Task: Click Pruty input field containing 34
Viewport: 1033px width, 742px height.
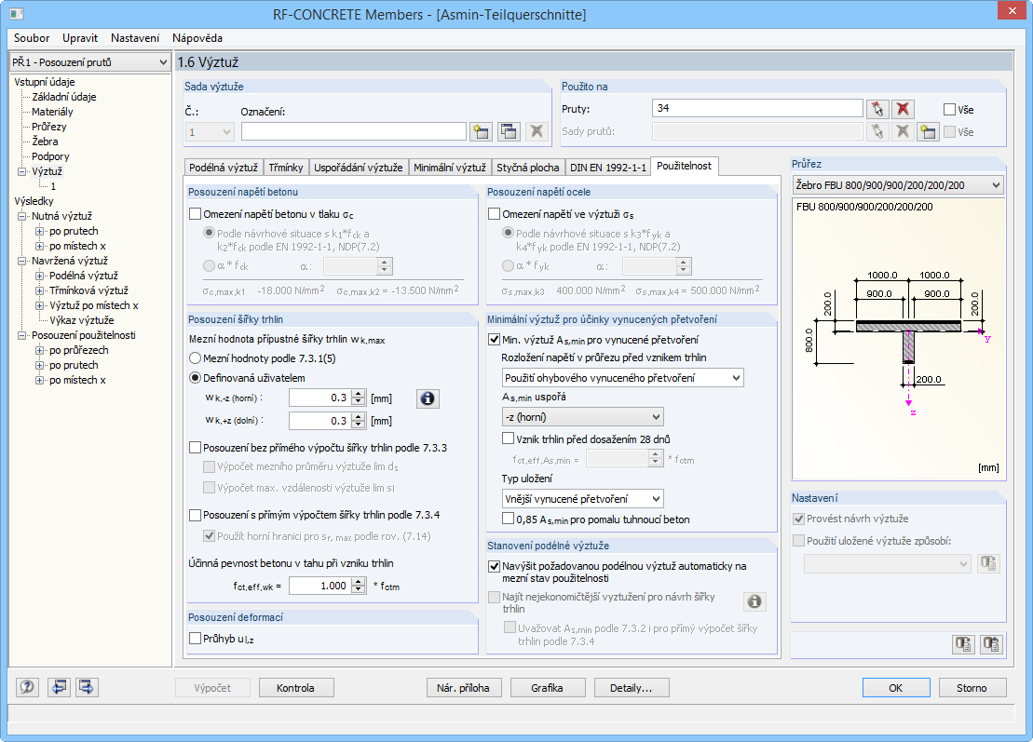Action: pos(757,108)
